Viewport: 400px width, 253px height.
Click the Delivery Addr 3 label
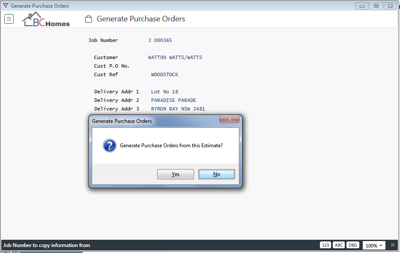click(x=116, y=109)
